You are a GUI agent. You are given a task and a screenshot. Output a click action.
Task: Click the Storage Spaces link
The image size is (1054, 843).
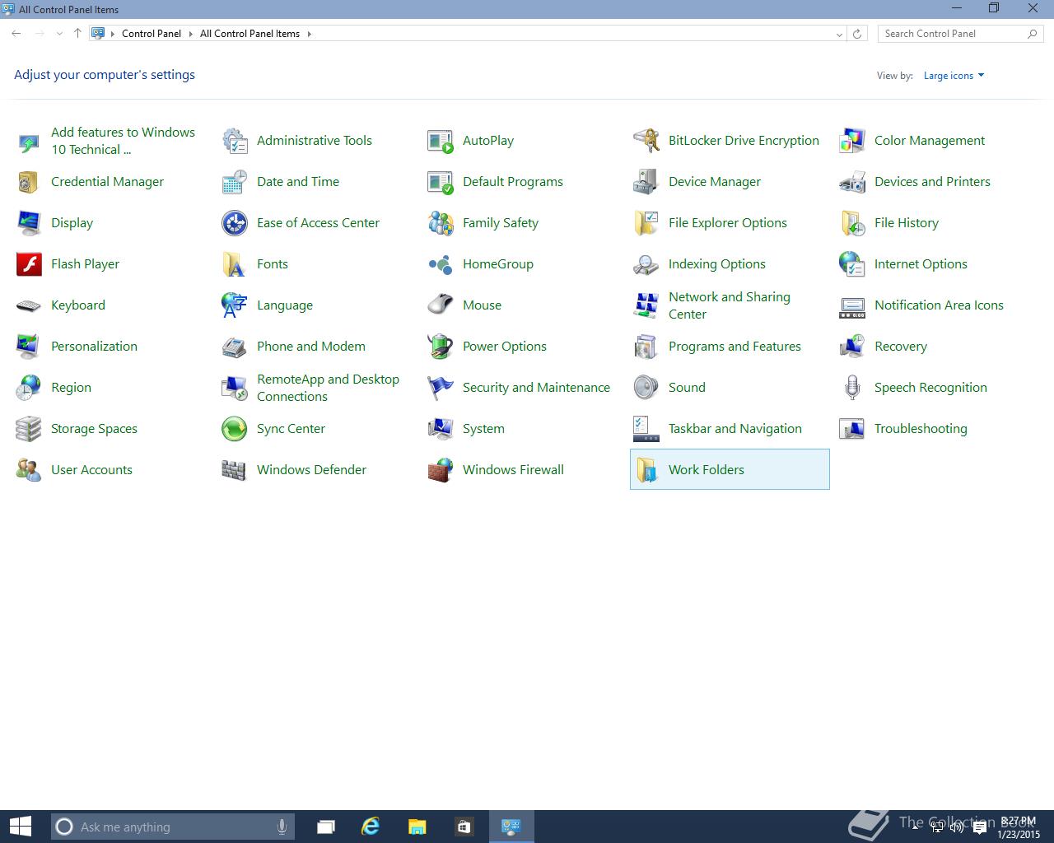pos(94,429)
